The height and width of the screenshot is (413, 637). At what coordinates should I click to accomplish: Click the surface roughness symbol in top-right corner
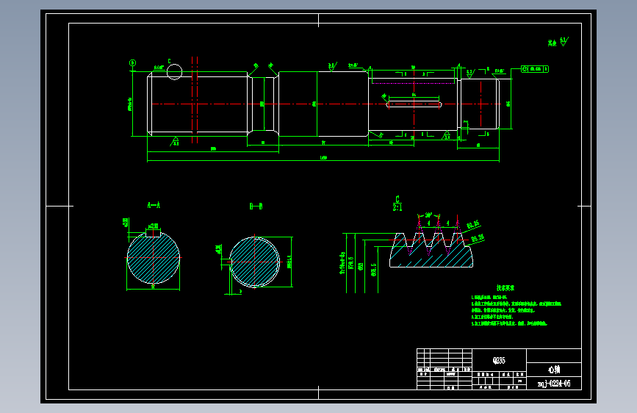click(564, 41)
